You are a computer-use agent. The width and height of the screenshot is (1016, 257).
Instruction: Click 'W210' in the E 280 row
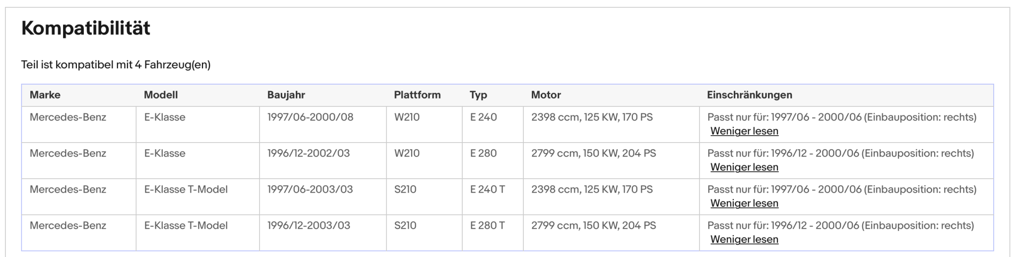click(407, 154)
